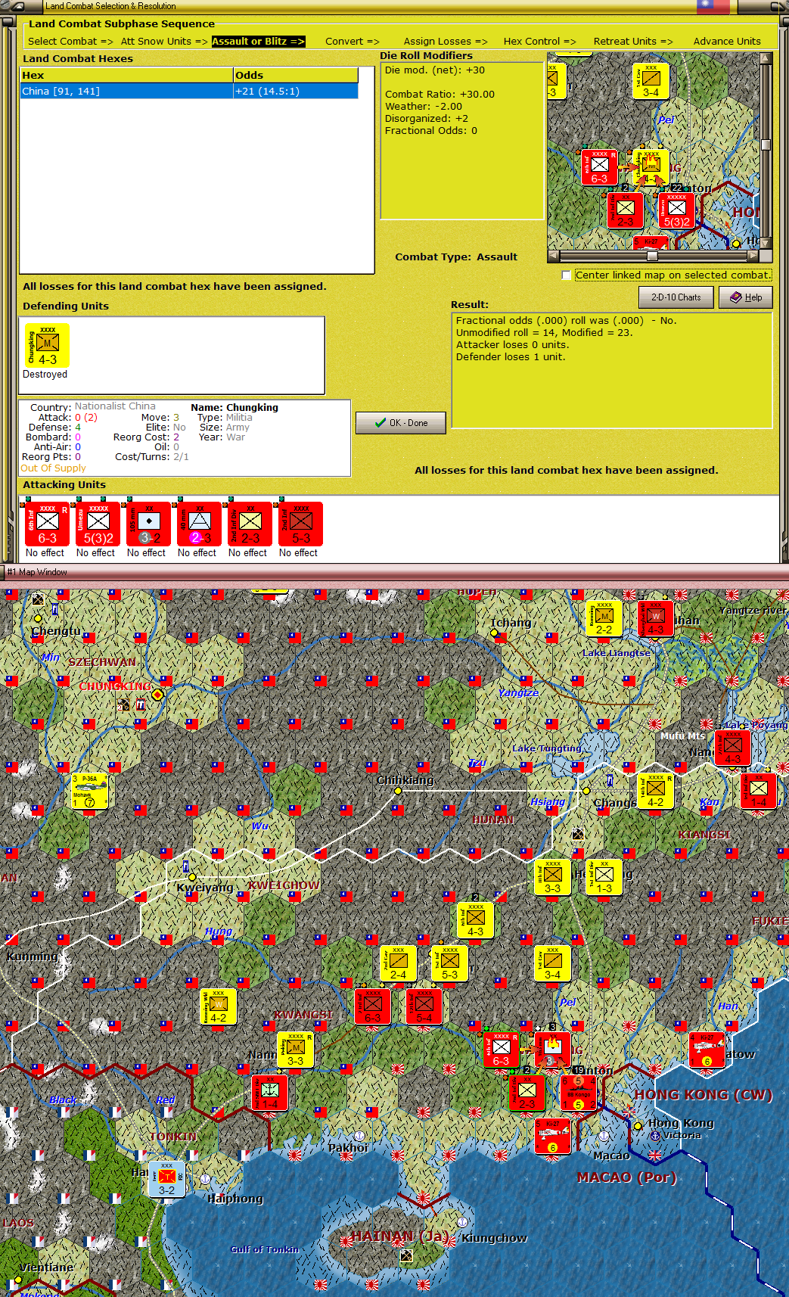Click 6th Inf 6-3 counter in linked mini-map
Viewport: 789px width, 1297px height.
tap(600, 168)
